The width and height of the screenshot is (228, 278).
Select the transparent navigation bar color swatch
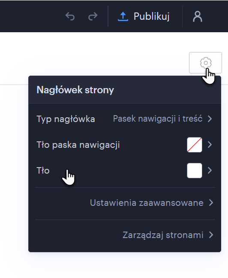[x=195, y=145]
